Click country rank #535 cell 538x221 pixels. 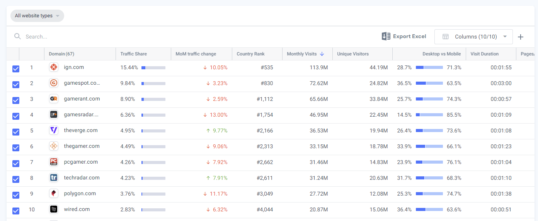267,67
